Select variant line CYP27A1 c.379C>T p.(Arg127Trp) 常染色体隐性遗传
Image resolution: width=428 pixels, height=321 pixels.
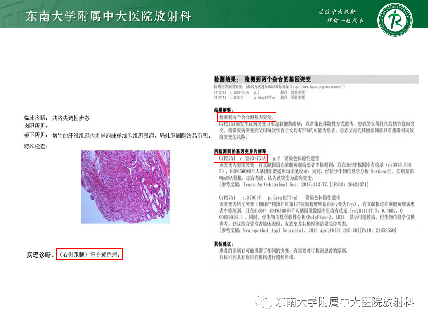(x=280, y=198)
